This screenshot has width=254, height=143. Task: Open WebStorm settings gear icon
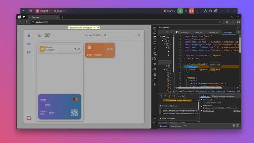pyautogui.click(x=216, y=11)
